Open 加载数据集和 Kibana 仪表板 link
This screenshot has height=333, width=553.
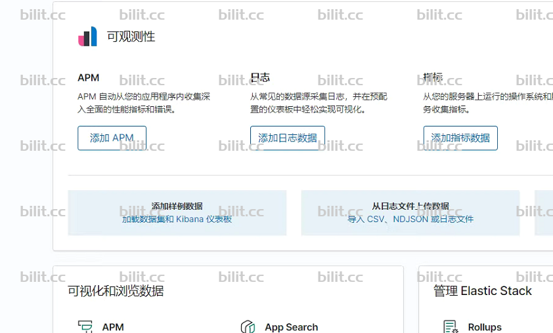pyautogui.click(x=177, y=220)
